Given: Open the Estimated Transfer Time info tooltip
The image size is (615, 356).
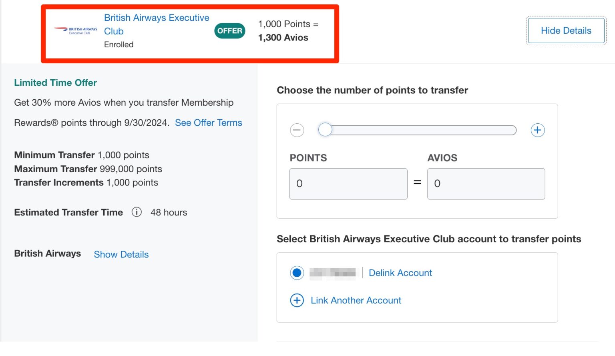Looking at the screenshot, I should pyautogui.click(x=136, y=212).
